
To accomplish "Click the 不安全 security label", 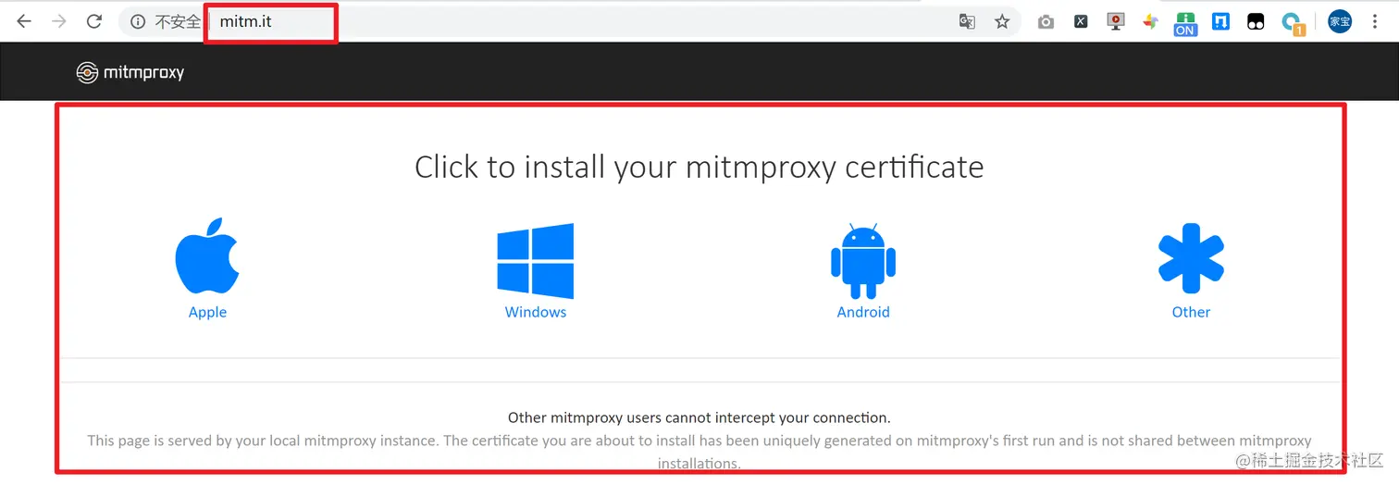I will point(178,21).
